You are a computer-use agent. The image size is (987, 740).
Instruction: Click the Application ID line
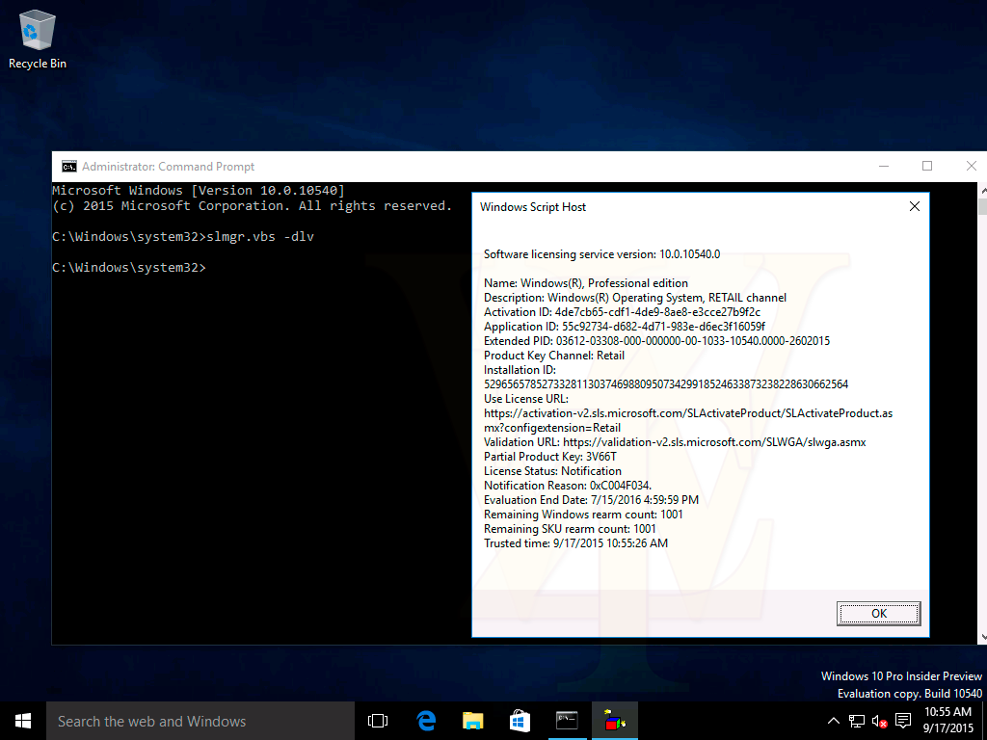(625, 326)
